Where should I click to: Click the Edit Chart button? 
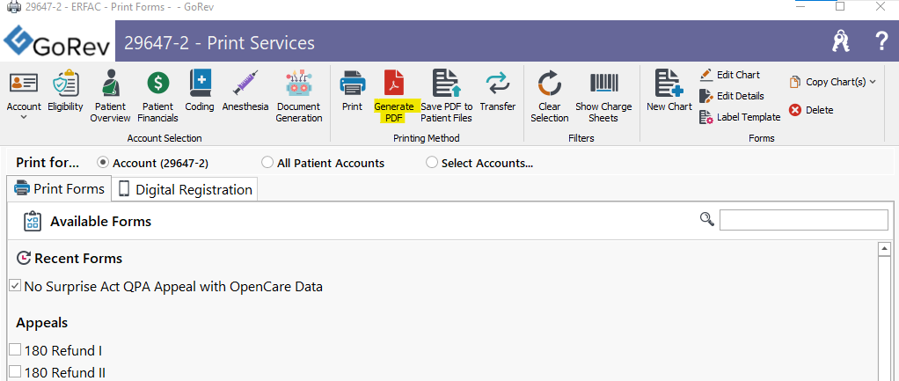click(x=730, y=75)
